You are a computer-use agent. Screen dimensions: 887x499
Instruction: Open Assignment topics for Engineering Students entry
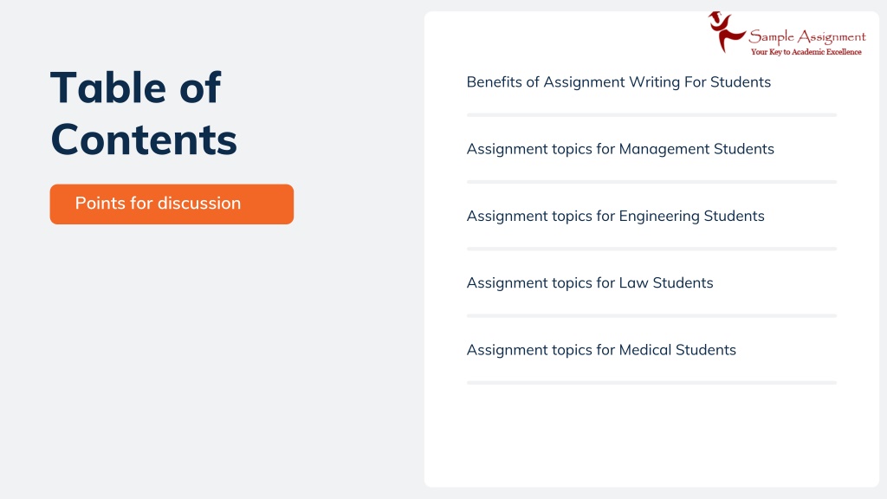[x=615, y=216]
